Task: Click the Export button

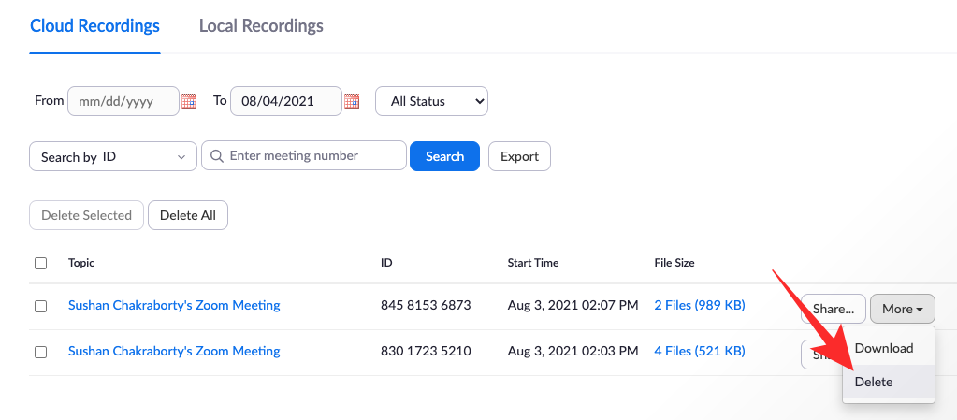Action: (519, 156)
